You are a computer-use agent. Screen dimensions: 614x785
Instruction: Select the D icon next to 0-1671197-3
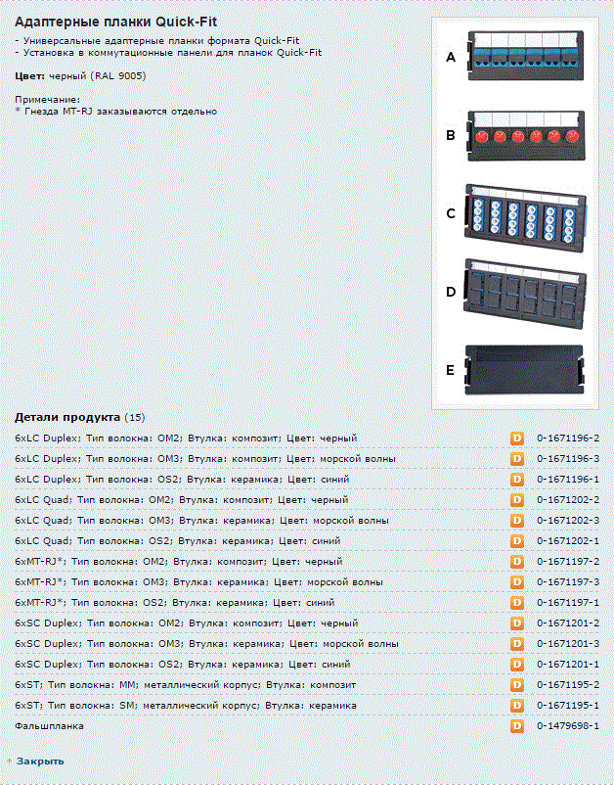pyautogui.click(x=517, y=581)
